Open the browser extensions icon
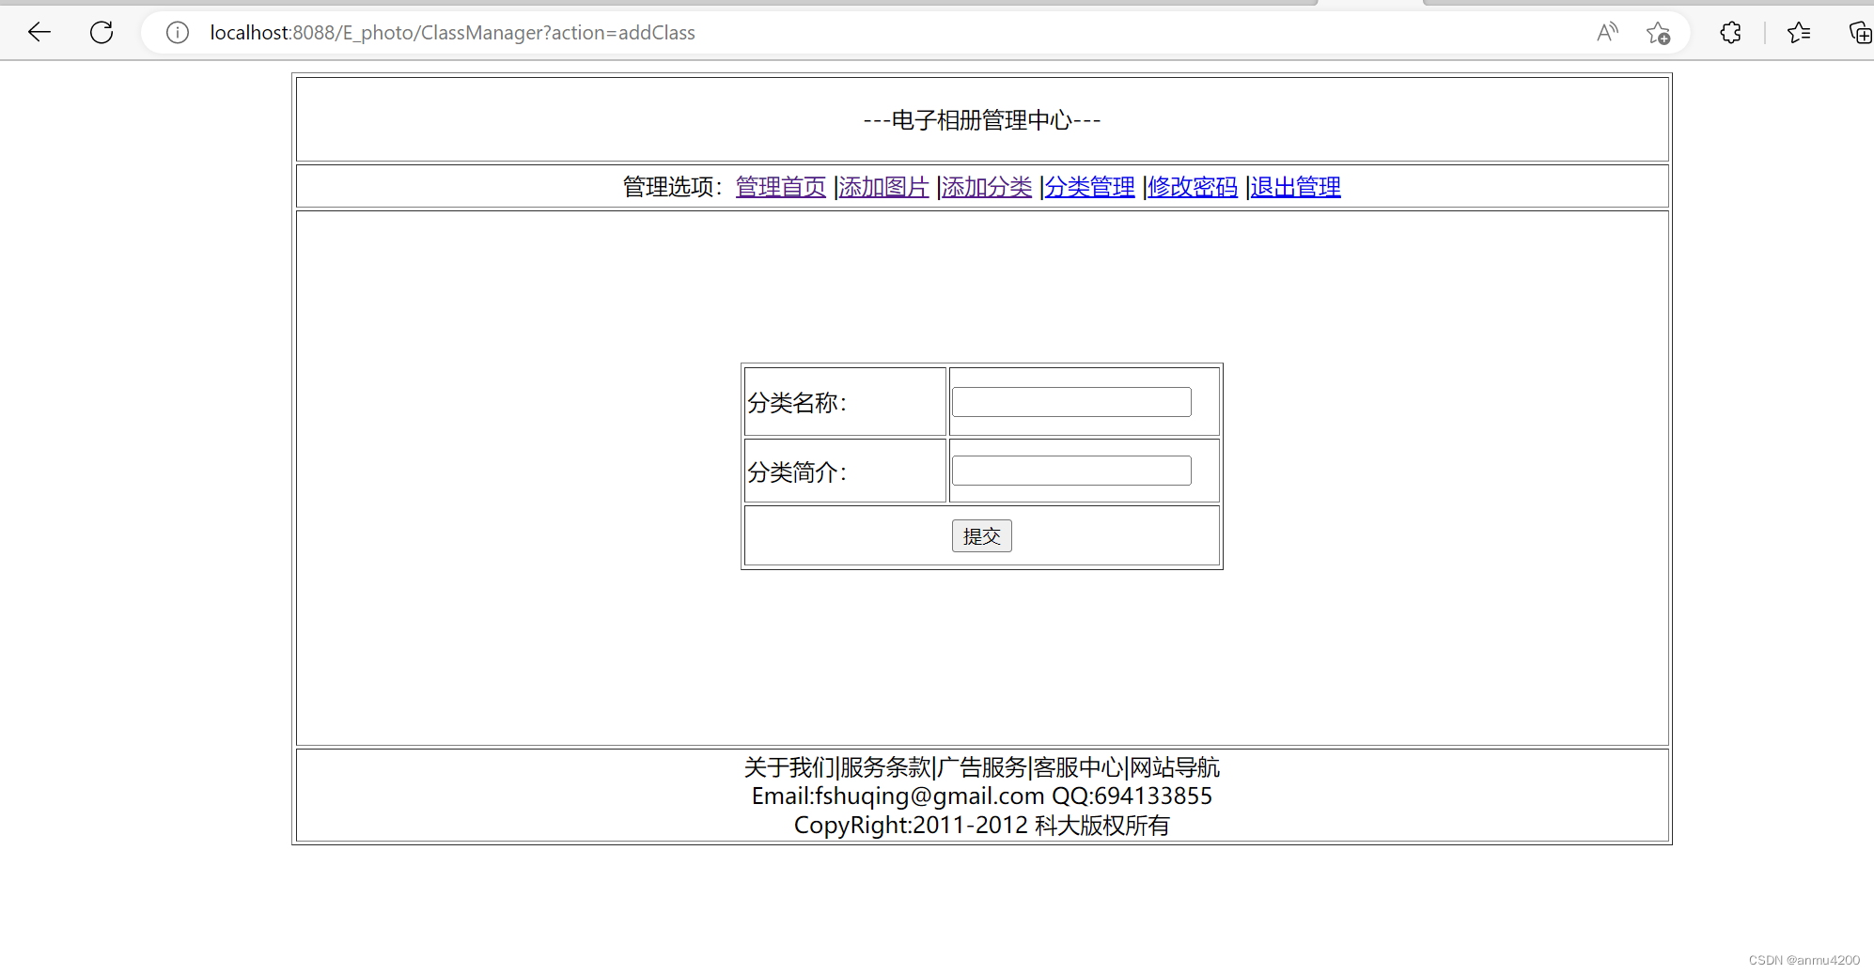This screenshot has height=974, width=1874. tap(1731, 32)
